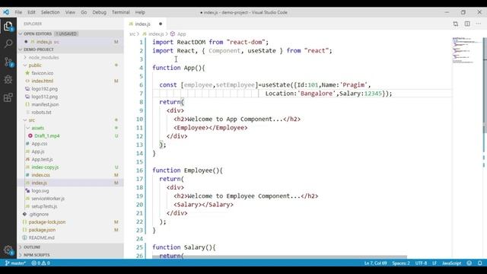Click the horizontal scrollbar of the editor

279,257
